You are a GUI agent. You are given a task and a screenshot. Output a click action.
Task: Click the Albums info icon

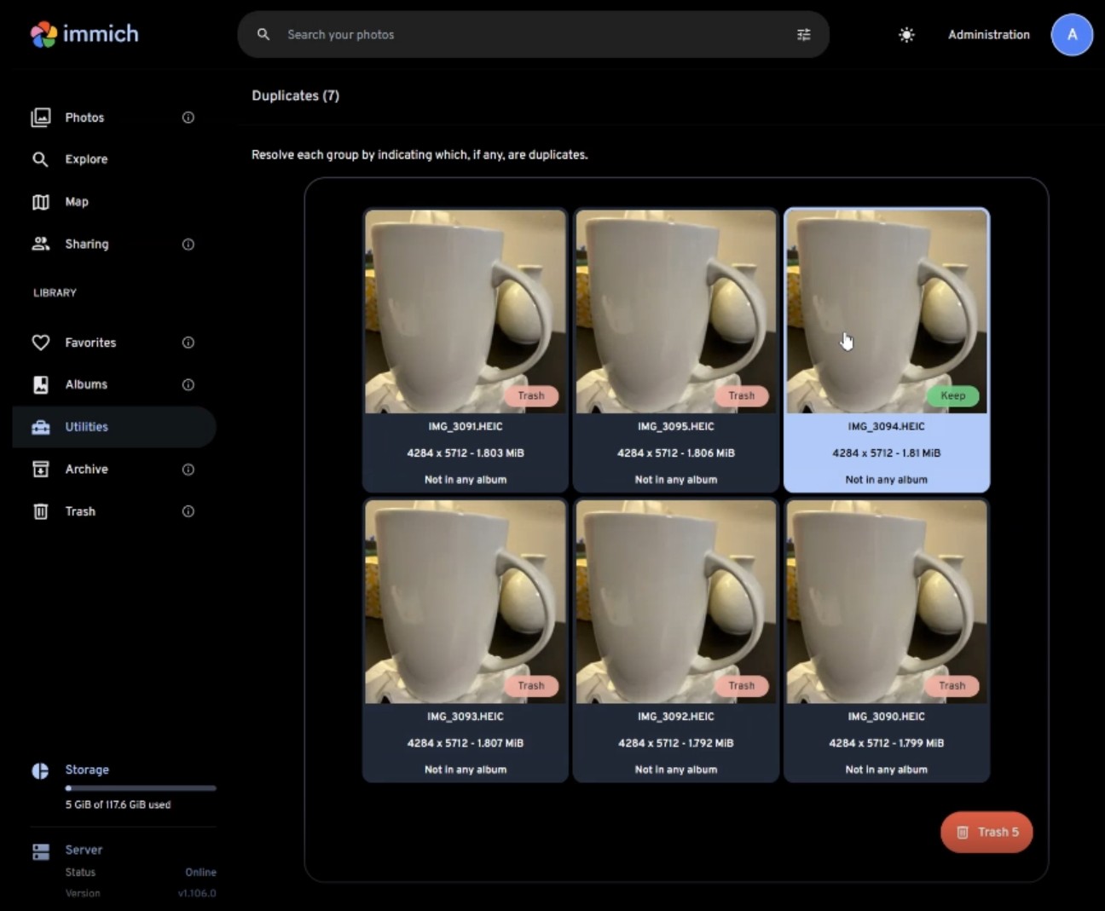188,385
